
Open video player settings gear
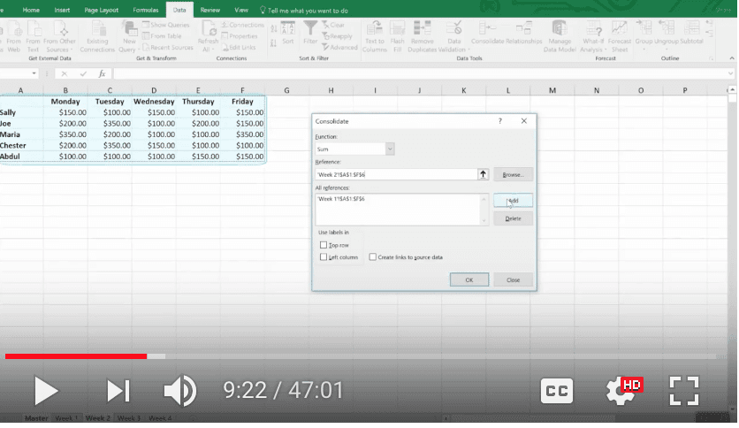click(x=618, y=390)
